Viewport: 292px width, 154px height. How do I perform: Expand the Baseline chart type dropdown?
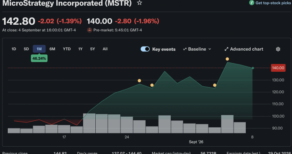tap(197, 49)
